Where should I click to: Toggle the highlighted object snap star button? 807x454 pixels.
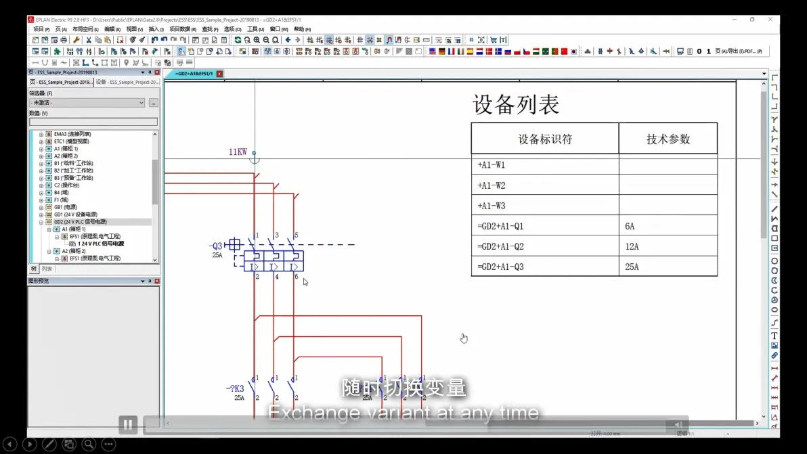point(370,40)
